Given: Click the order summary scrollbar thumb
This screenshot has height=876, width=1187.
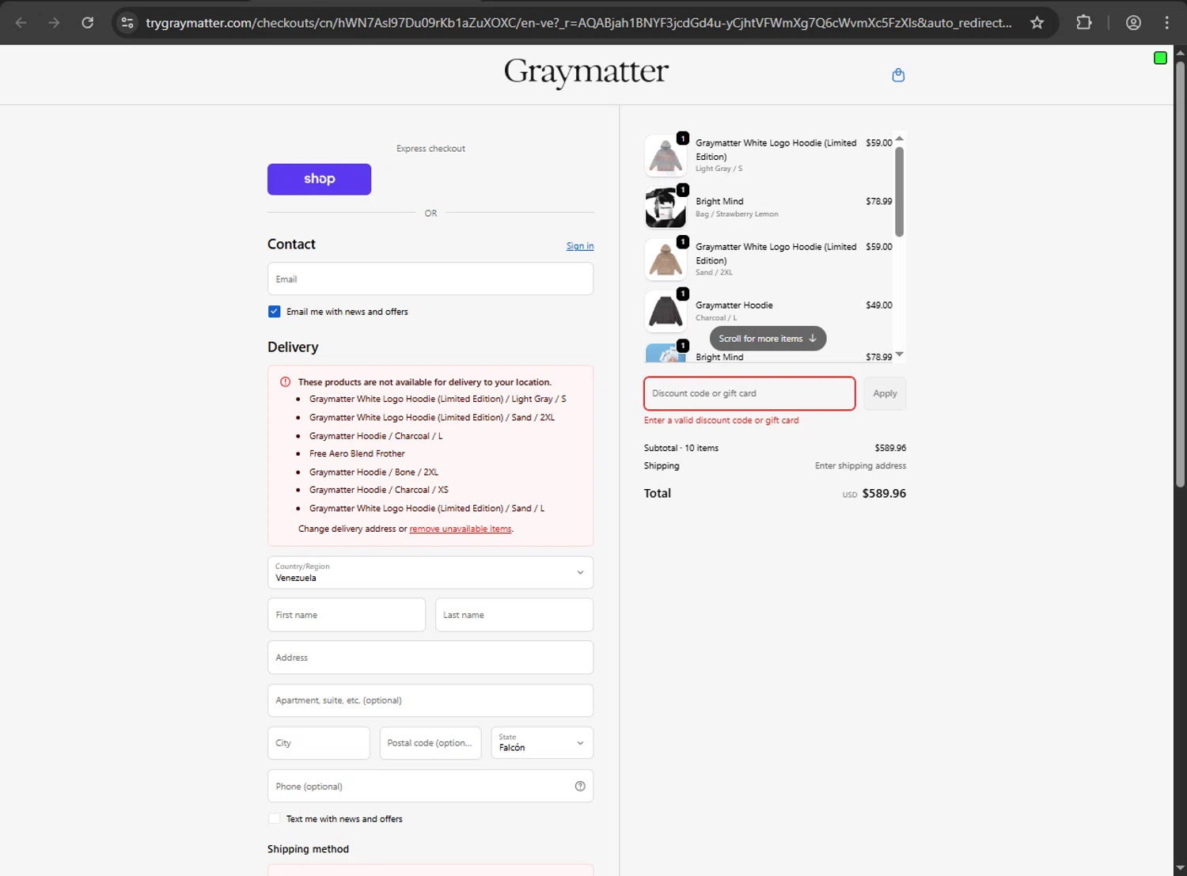Looking at the screenshot, I should [899, 192].
